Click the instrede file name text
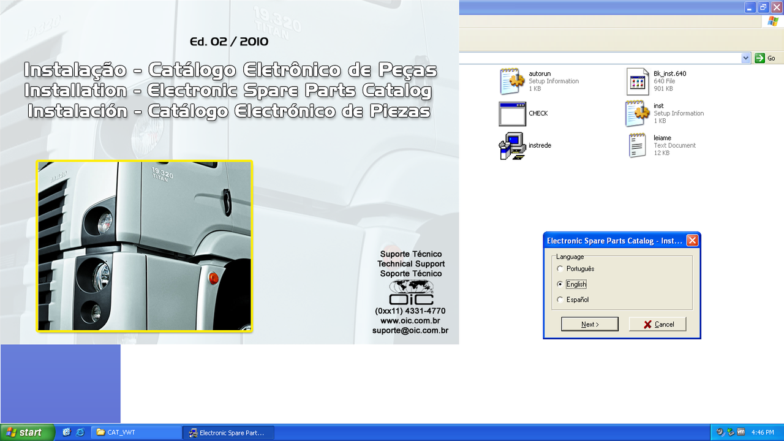The image size is (784, 441). [x=540, y=145]
